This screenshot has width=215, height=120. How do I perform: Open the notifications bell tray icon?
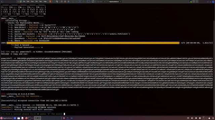(x=196, y=118)
